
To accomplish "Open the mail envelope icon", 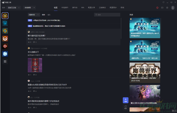I will pyautogui.click(x=162, y=8).
